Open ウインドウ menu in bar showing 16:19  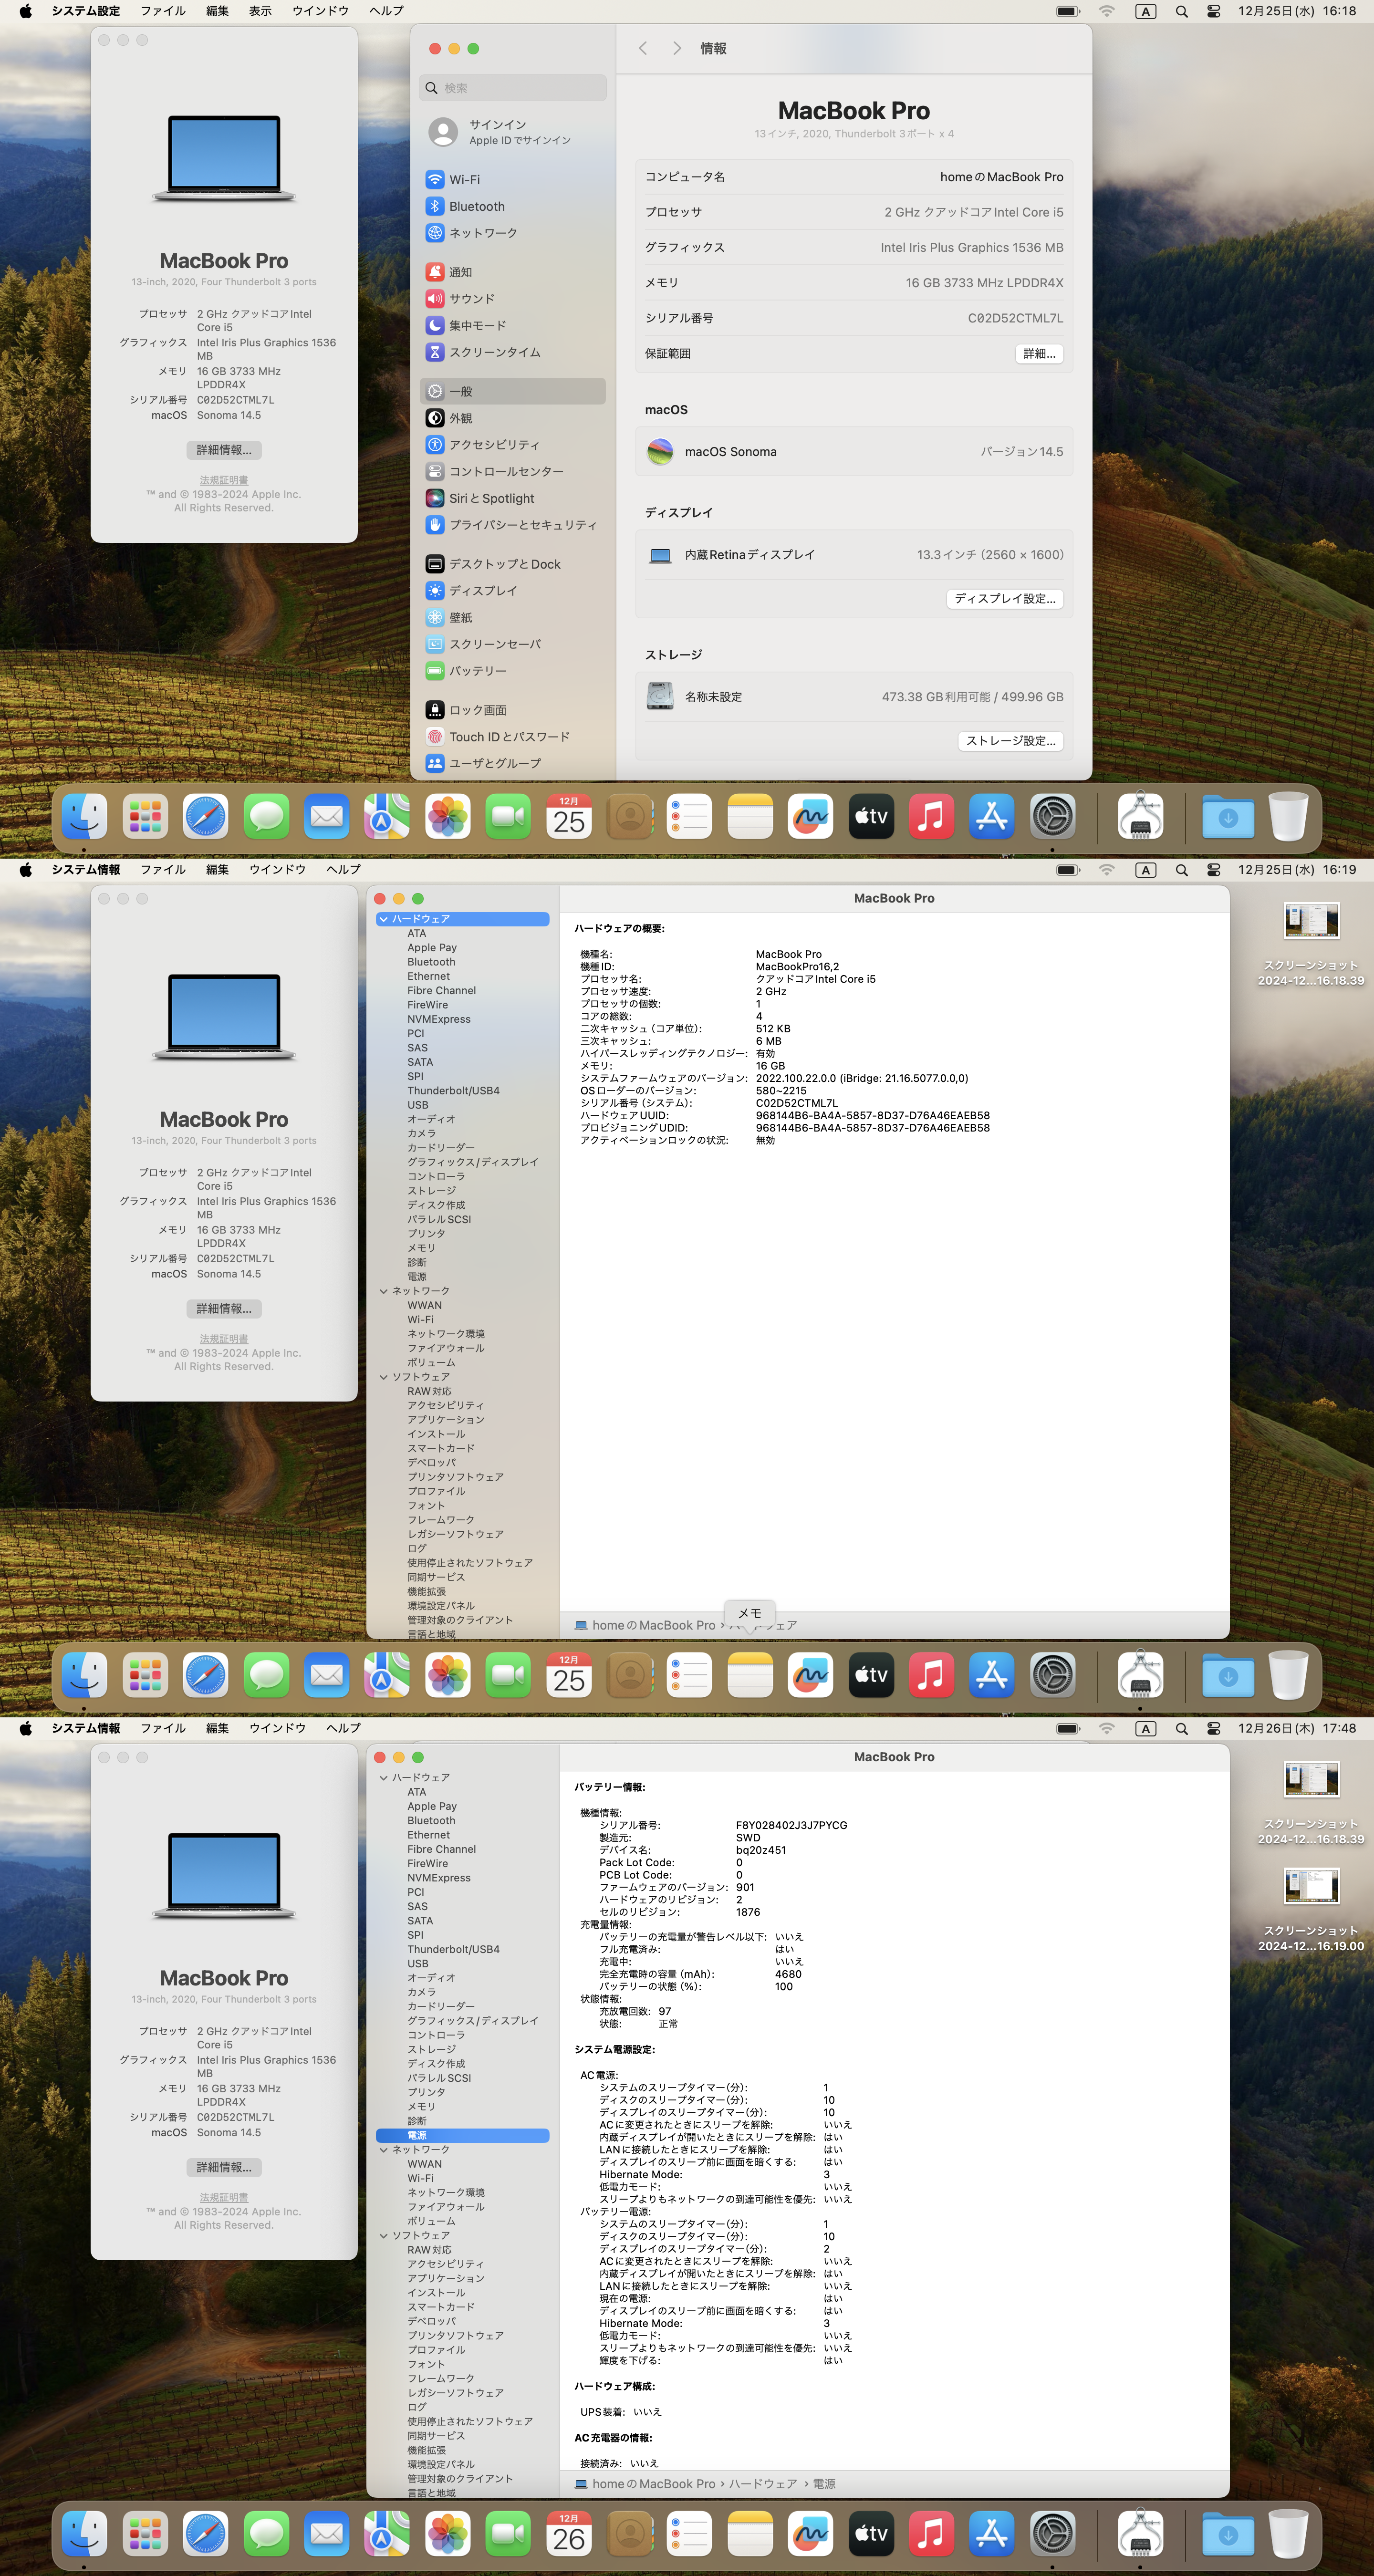tap(277, 870)
